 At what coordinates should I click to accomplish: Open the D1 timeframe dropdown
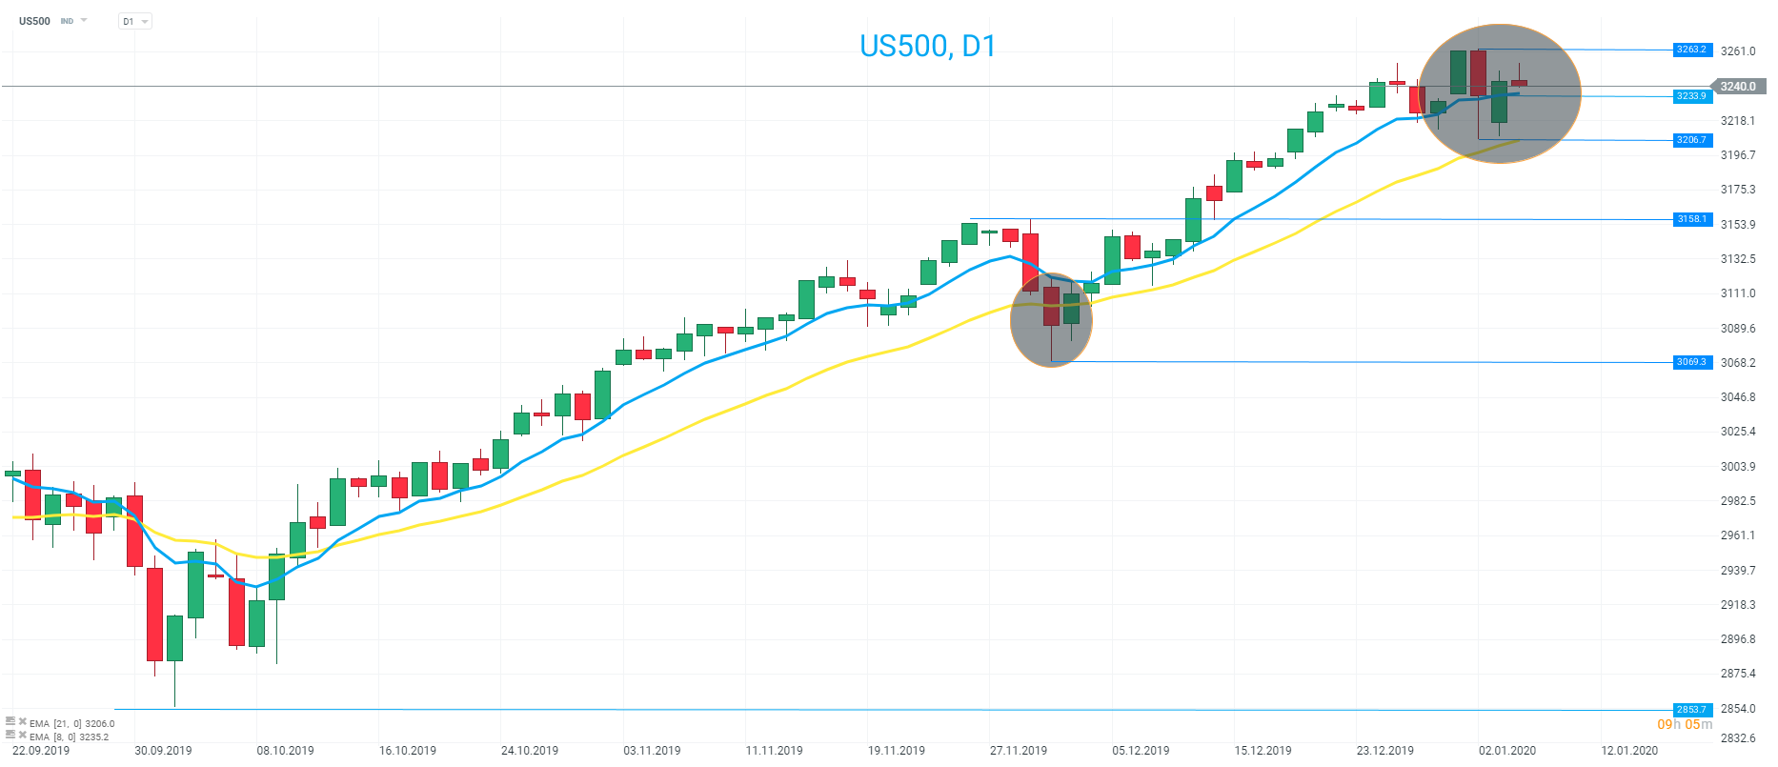(134, 21)
